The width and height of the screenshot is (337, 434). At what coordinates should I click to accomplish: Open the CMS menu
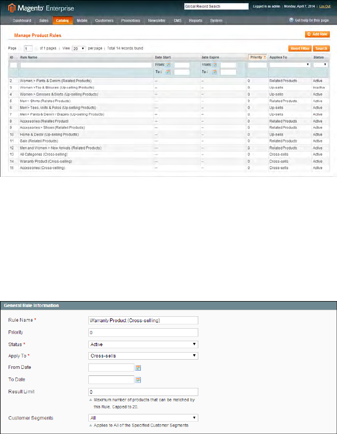[x=178, y=21]
